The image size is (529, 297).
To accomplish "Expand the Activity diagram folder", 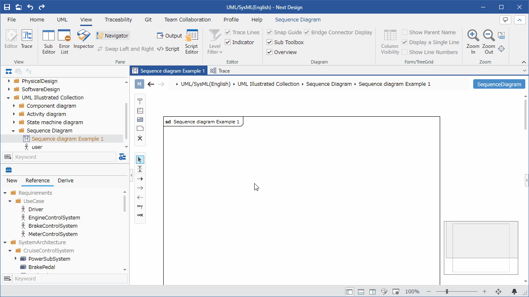I will [x=14, y=114].
